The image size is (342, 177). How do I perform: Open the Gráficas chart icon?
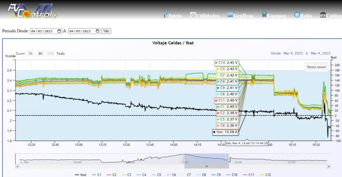(230, 15)
